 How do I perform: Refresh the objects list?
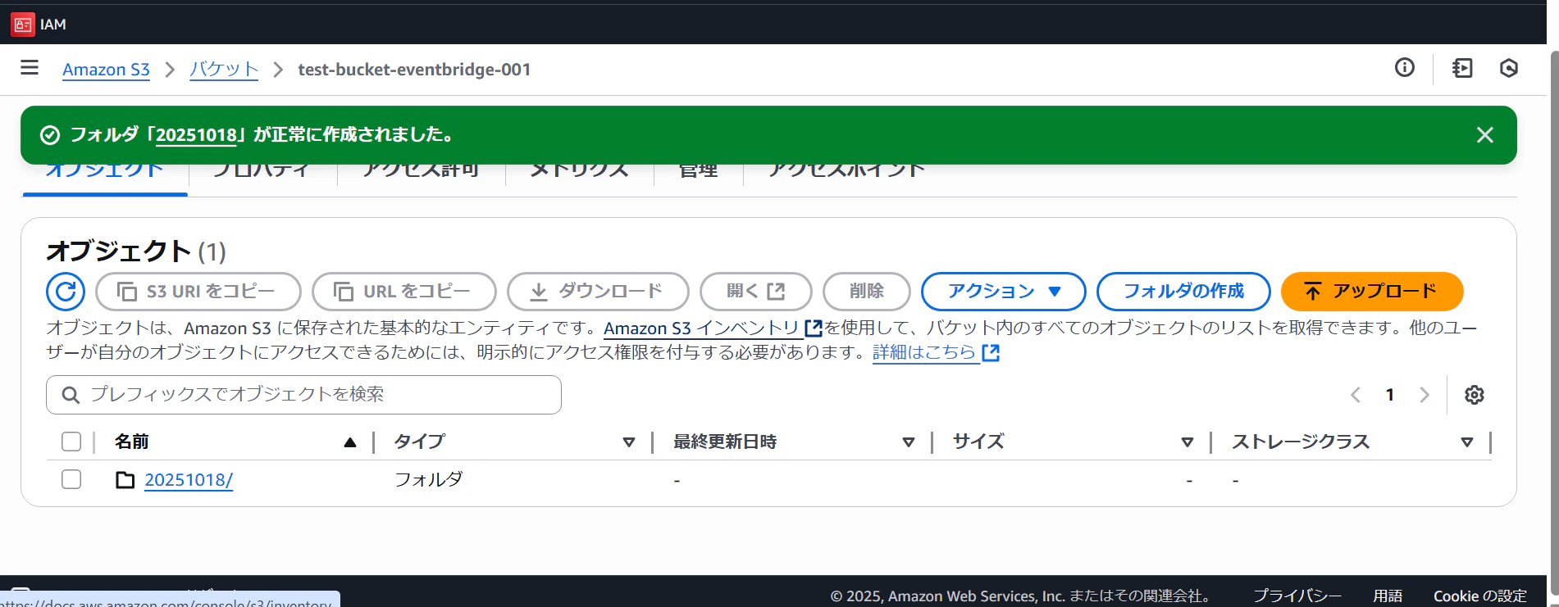pos(66,292)
